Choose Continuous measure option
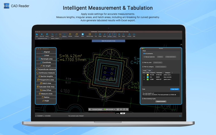The height and width of the screenshot is (135, 216). [x=46, y=73]
